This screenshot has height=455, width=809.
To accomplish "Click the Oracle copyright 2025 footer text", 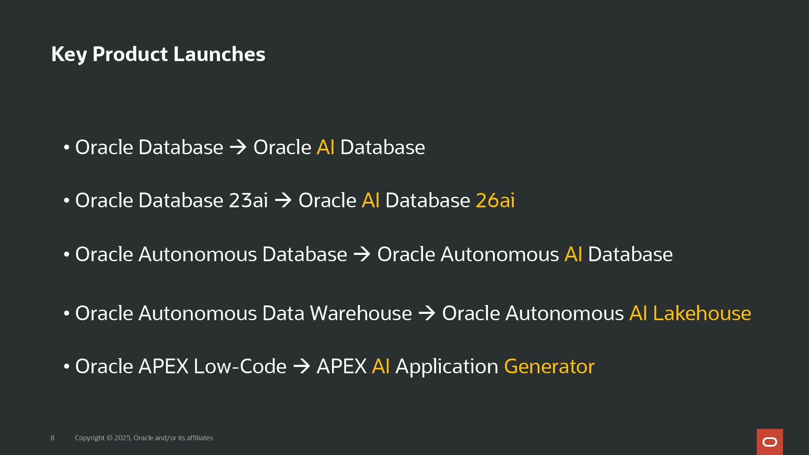I will 144,438.
